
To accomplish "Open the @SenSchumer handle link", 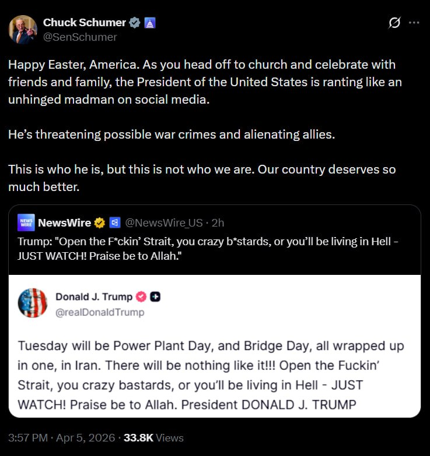I will pyautogui.click(x=80, y=37).
